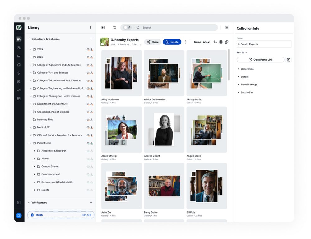The image size is (311, 239).
Task: Toggle the AI search switch
Action: [x=127, y=28]
